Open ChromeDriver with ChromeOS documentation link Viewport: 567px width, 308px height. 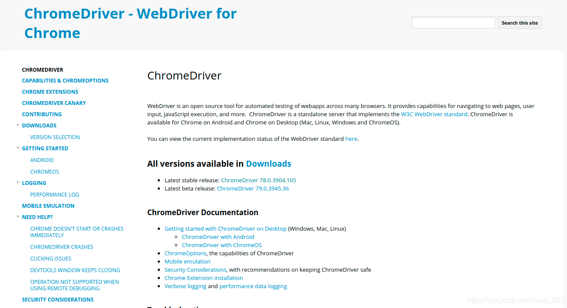pos(222,245)
